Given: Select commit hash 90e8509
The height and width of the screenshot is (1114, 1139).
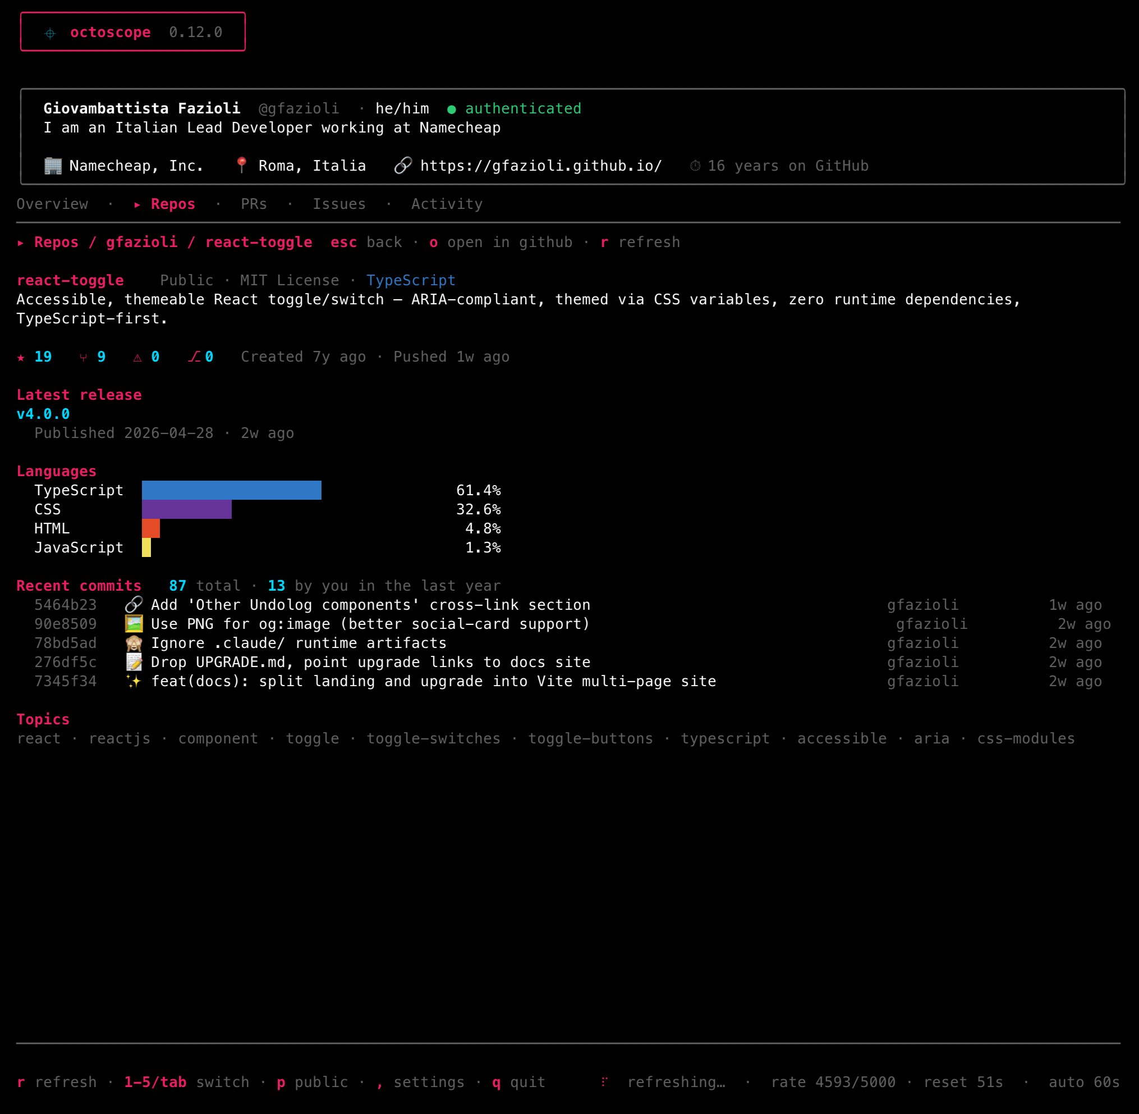Looking at the screenshot, I should [66, 624].
